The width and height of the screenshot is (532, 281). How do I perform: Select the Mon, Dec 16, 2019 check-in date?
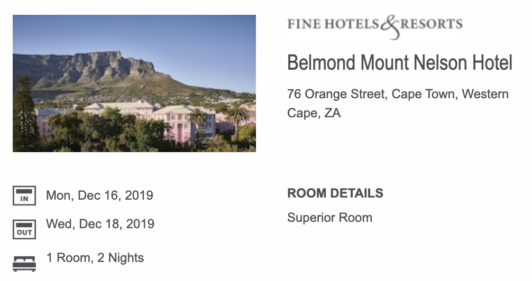tap(99, 195)
